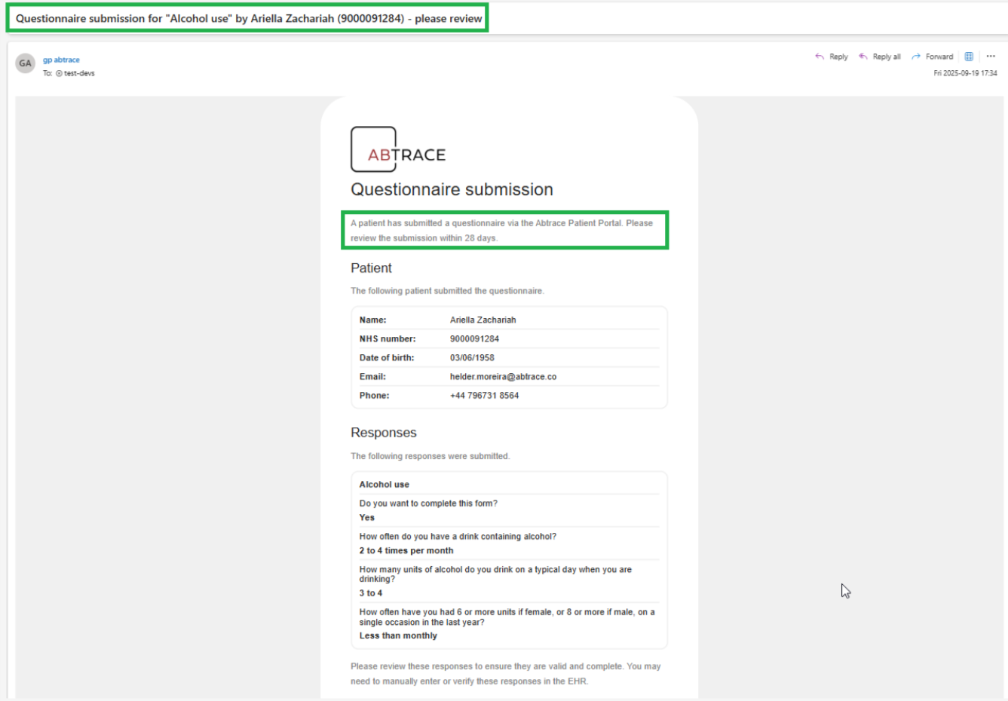Open the blue apps grid icon near Forward
The width and height of the screenshot is (1008, 701).
[968, 56]
